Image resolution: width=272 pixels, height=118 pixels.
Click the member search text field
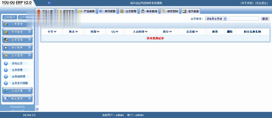244,19
